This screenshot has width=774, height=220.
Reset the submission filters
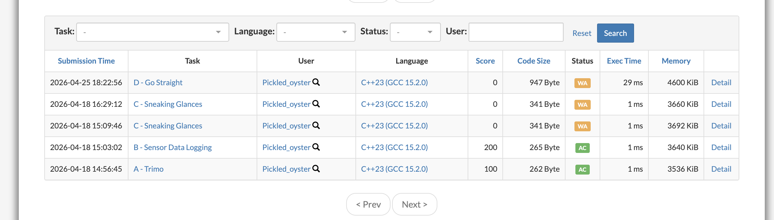[581, 33]
